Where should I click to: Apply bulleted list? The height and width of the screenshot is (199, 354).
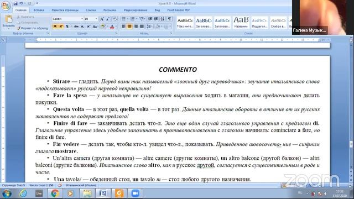123,19
